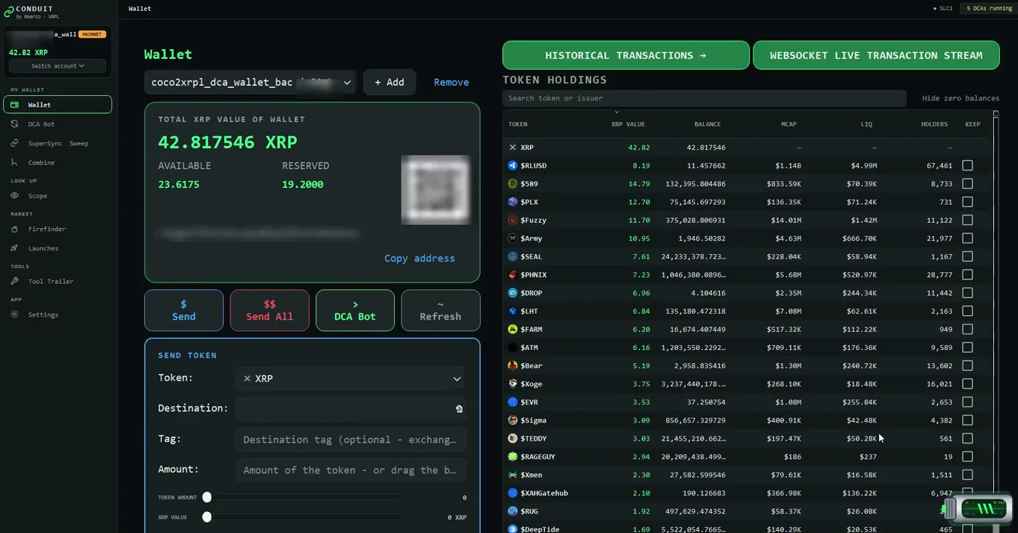Mark $Xoge as Keep
This screenshot has width=1018, height=533.
tap(967, 383)
